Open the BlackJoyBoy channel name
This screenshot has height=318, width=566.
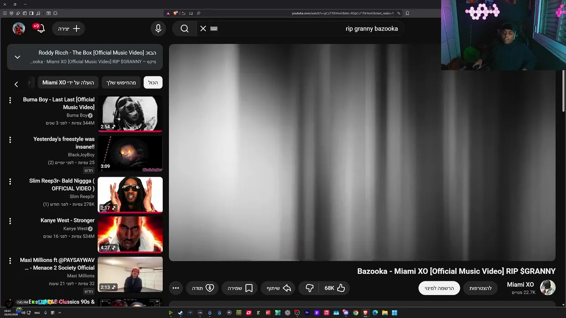(x=81, y=155)
